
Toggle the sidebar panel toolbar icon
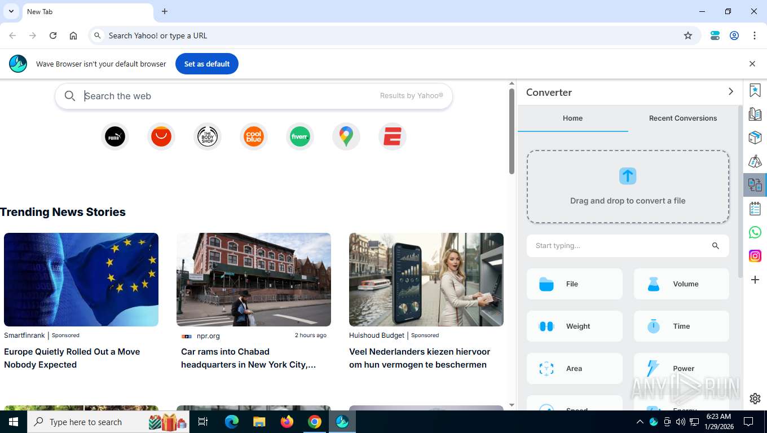715,36
